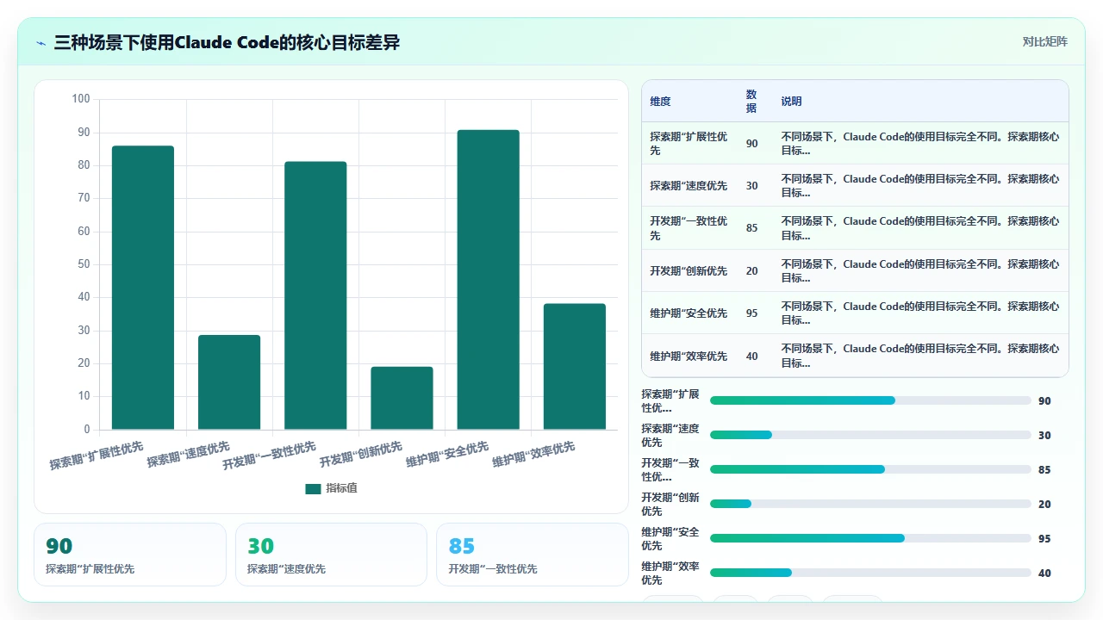Click value 90 in the table
The height and width of the screenshot is (620, 1103).
751,144
